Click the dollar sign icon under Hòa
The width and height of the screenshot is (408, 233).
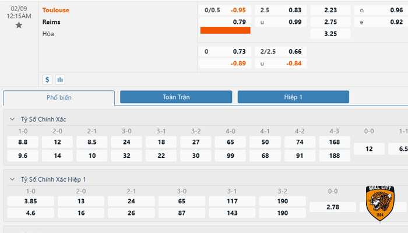click(x=48, y=79)
